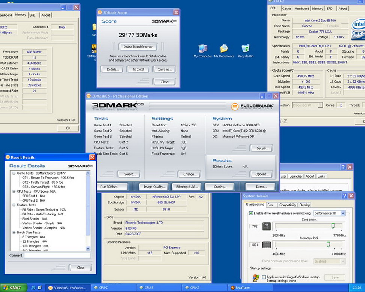Click the Comment input field

[x=57, y=256]
